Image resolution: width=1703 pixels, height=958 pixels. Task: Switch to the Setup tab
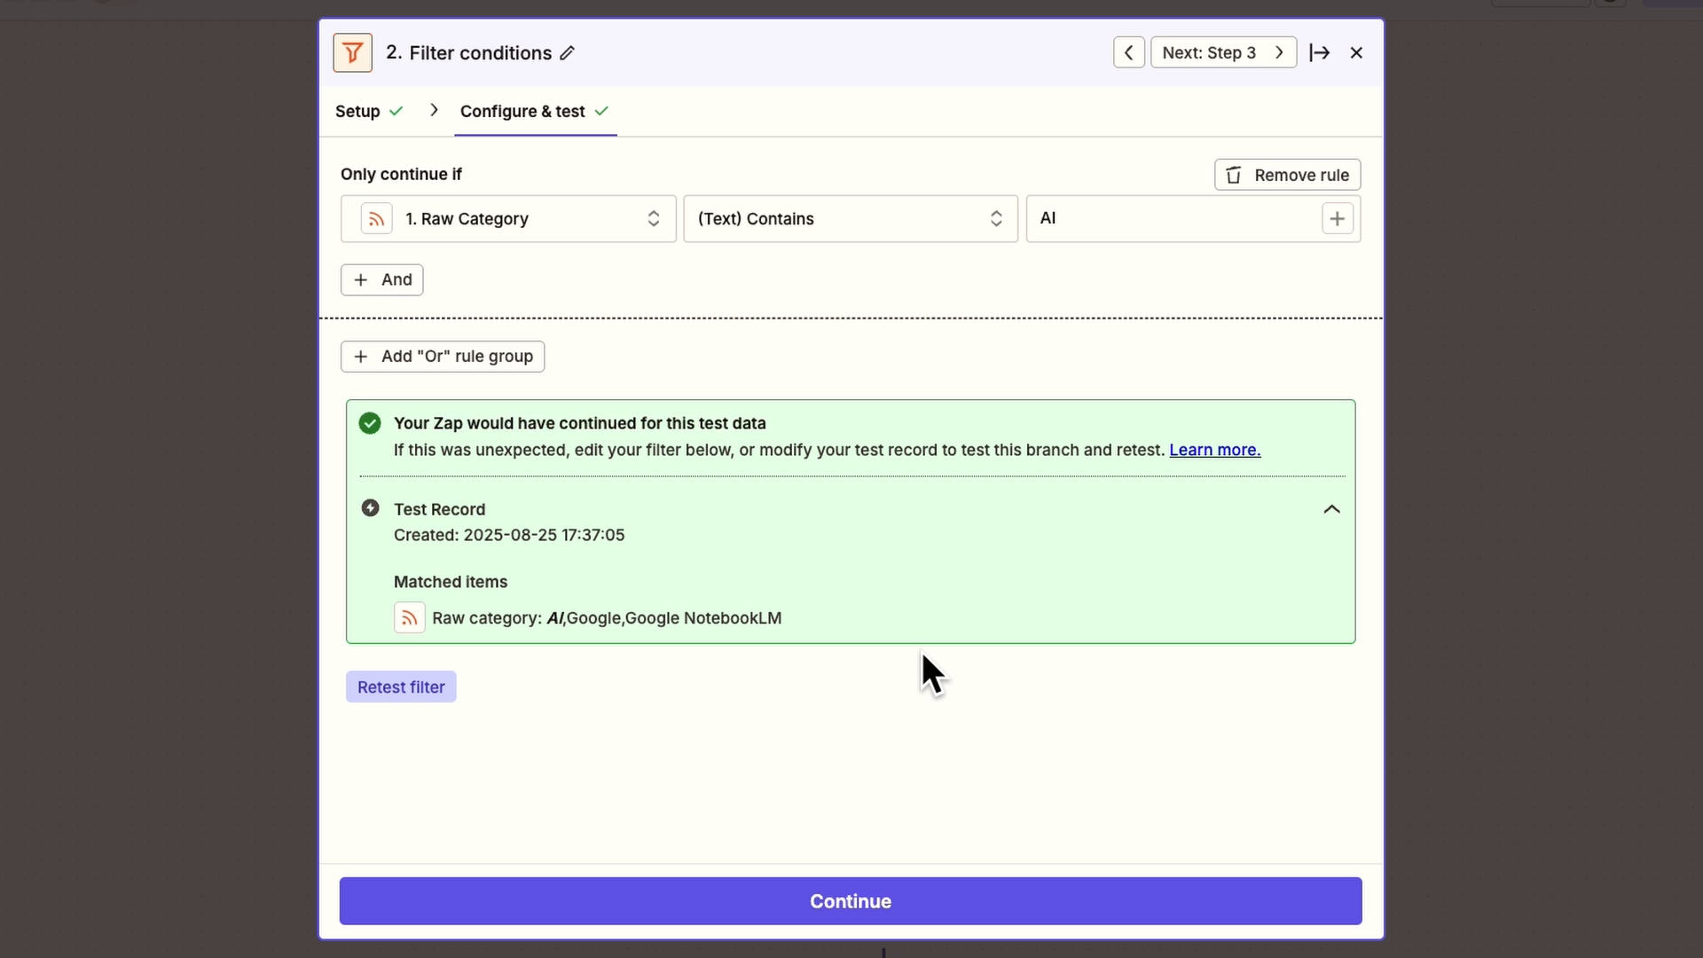(358, 111)
